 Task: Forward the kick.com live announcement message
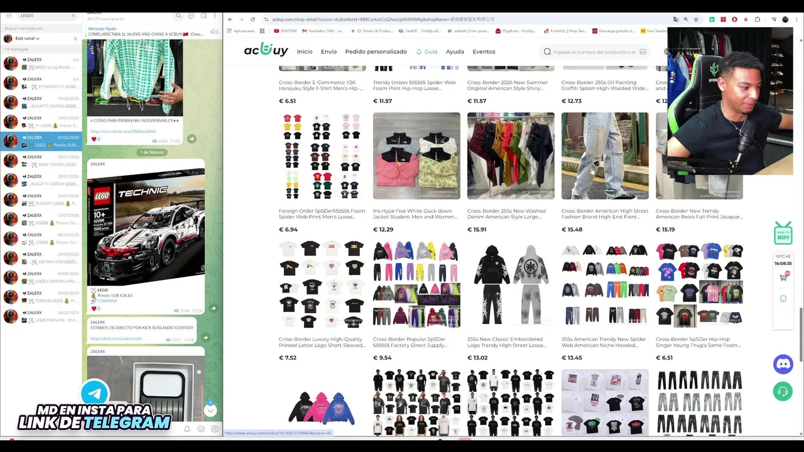205,338
